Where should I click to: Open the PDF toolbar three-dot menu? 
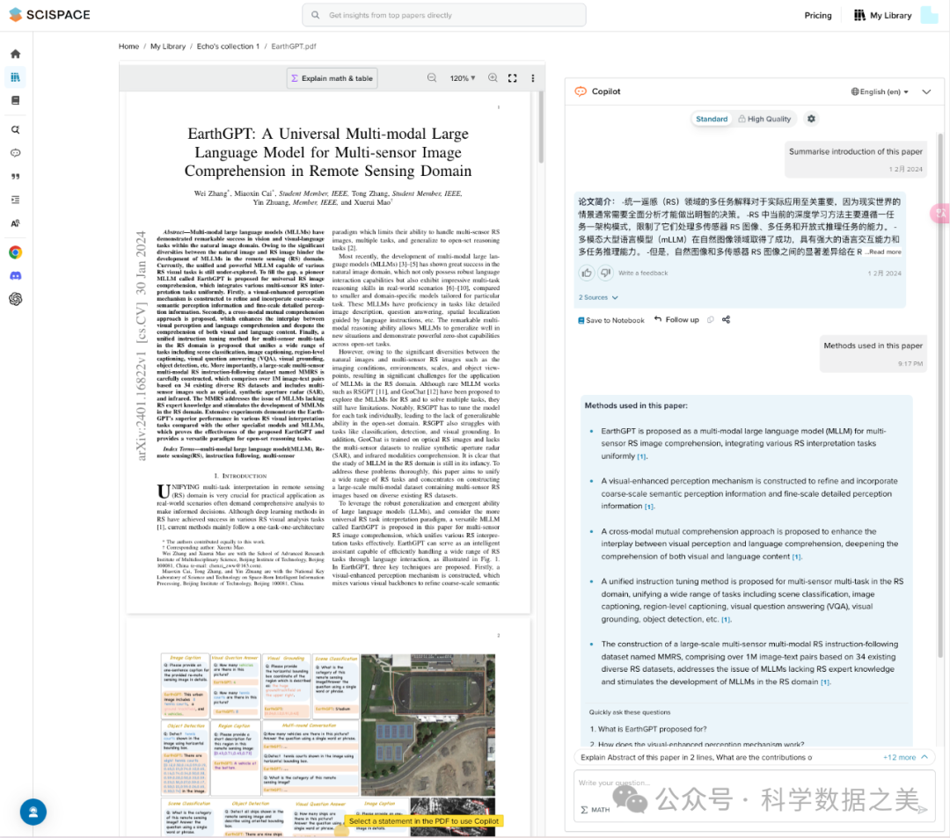pyautogui.click(x=533, y=78)
